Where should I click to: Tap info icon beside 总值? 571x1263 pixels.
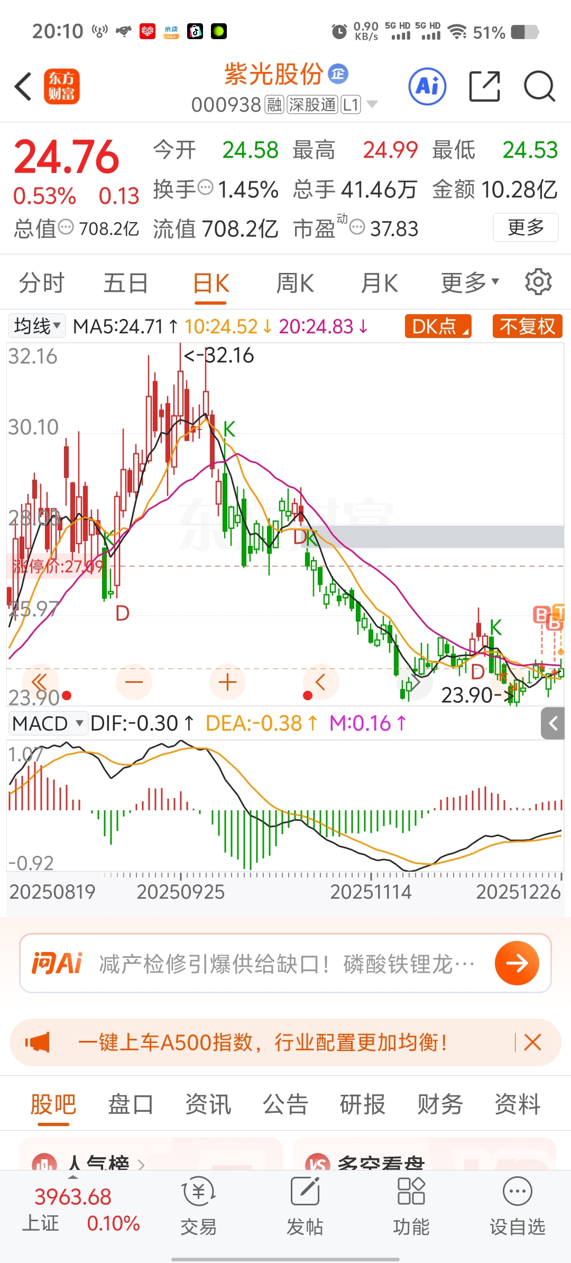click(x=66, y=227)
